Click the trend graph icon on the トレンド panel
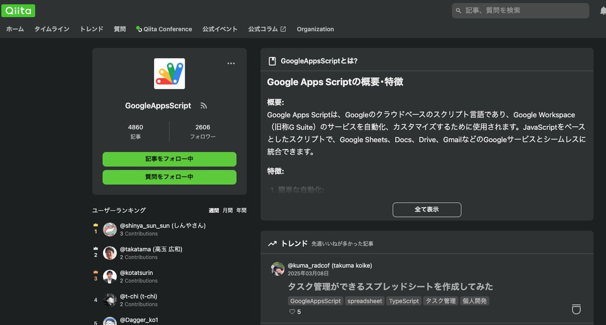 pyautogui.click(x=272, y=243)
